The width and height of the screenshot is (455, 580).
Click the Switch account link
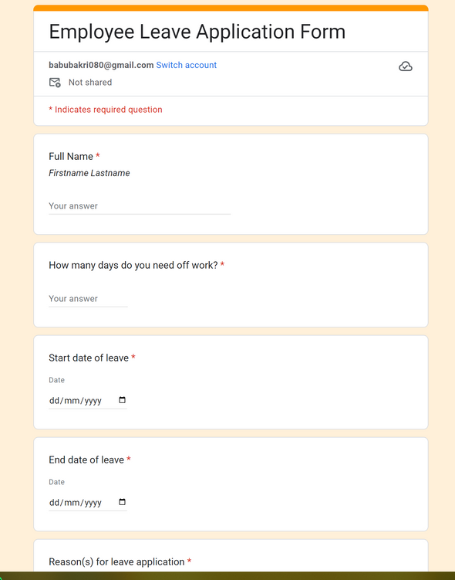coord(186,65)
